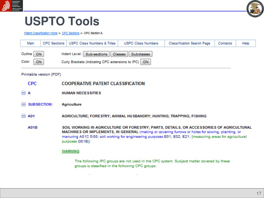Click the 'CPC Section A' breadcrumb text
Viewport: 264px width, 198px height.
point(93,33)
